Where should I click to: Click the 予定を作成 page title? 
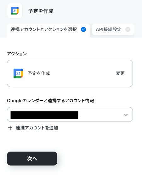tap(41, 11)
